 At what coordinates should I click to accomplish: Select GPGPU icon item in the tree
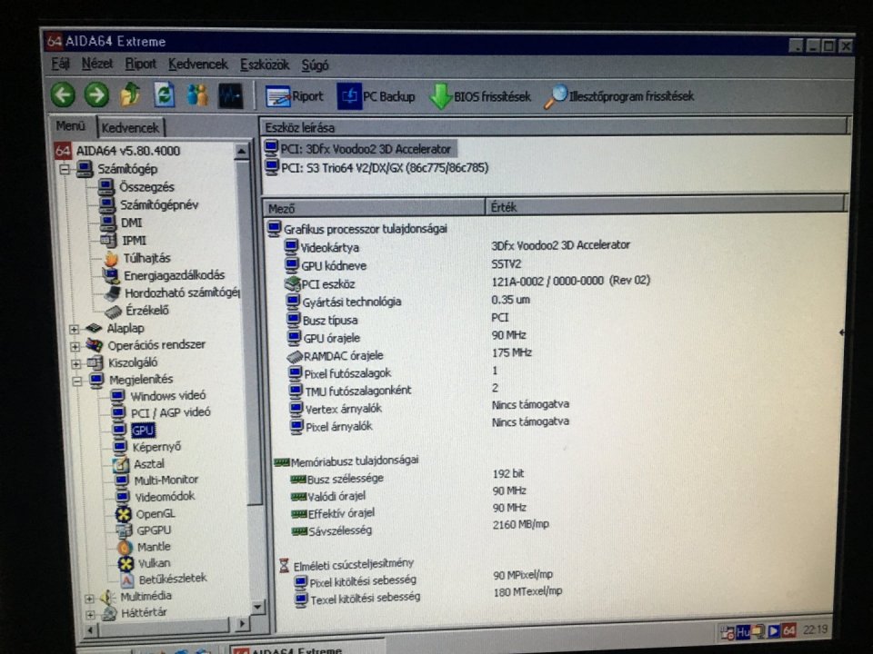pyautogui.click(x=145, y=530)
